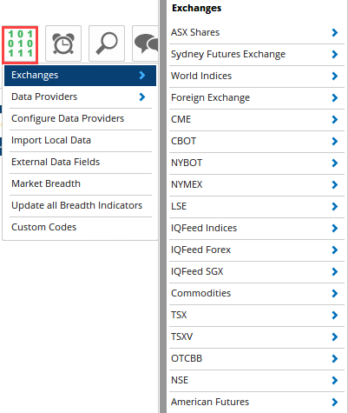This screenshot has width=348, height=413.
Task: Open the alarm clock alerts icon
Action: (x=63, y=43)
